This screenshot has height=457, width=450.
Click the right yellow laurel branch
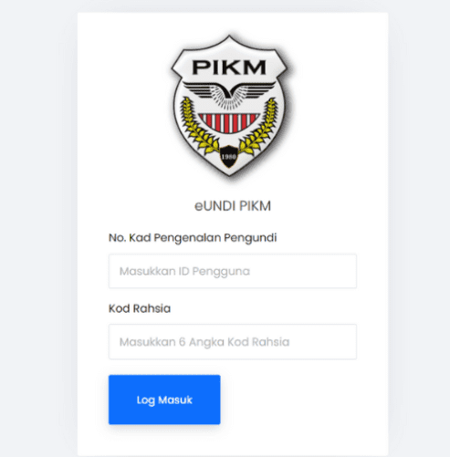[x=259, y=126]
